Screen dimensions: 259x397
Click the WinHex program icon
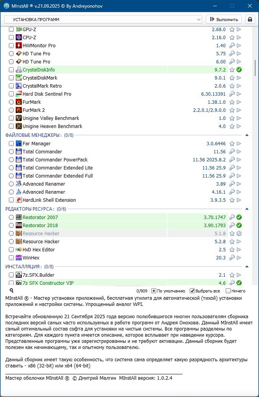coord(18,258)
